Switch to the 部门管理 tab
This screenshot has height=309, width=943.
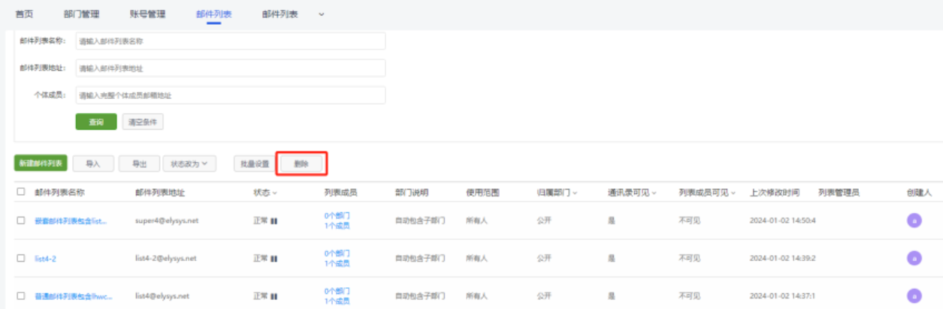(81, 14)
